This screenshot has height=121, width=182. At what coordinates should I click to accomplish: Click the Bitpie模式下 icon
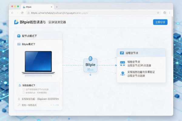click(x=19, y=44)
